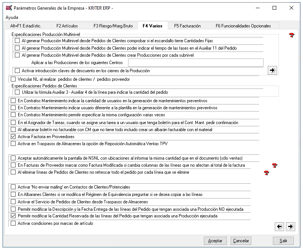The width and height of the screenshot is (303, 250).
Task: Enable Vincular NL al realizar pedidos checkbox
Action: [x=14, y=79]
